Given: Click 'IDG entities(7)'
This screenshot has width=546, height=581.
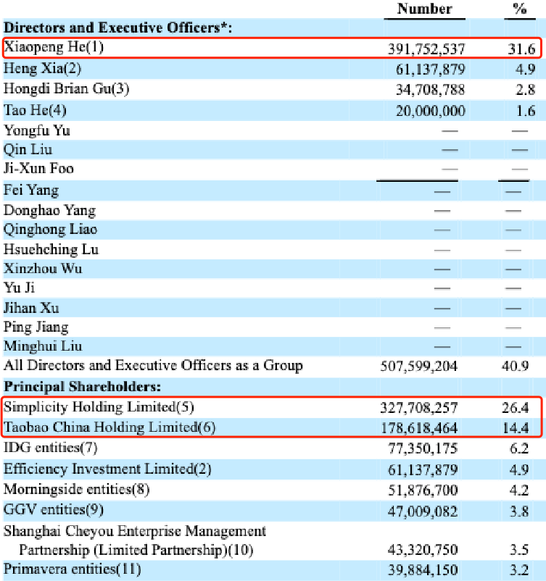Looking at the screenshot, I should tap(51, 448).
